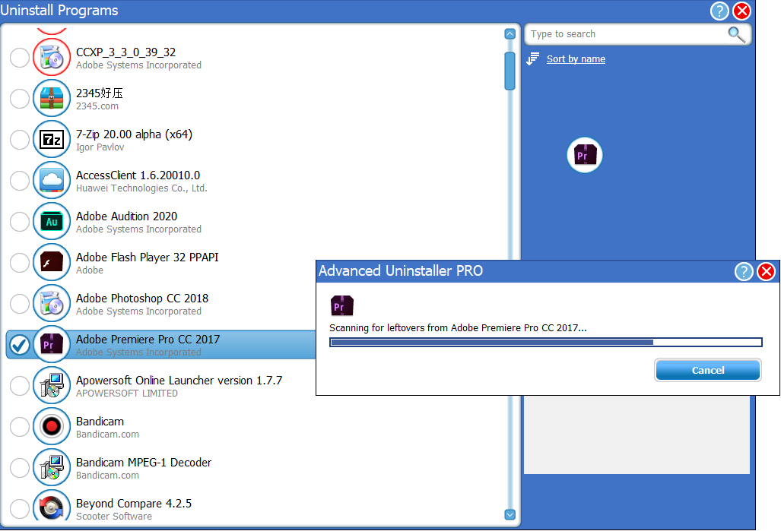Check the Adobe Flash Player checkbox
The height and width of the screenshot is (531, 781).
click(x=20, y=263)
